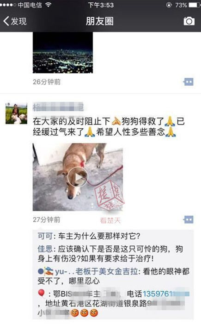This screenshot has width=201, height=325.
Task: Select the post text 在大家的及时阻止下
Action: coord(72,121)
